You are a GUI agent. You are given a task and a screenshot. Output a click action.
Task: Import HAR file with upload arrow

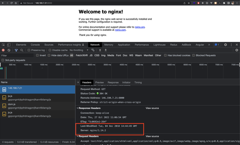click(100, 50)
